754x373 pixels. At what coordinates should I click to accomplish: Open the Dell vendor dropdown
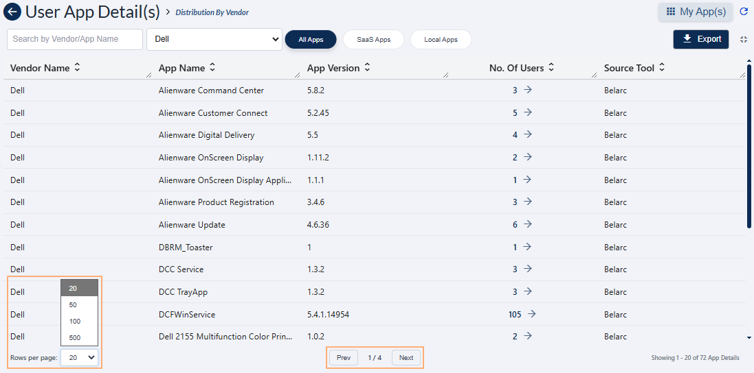[x=214, y=39]
